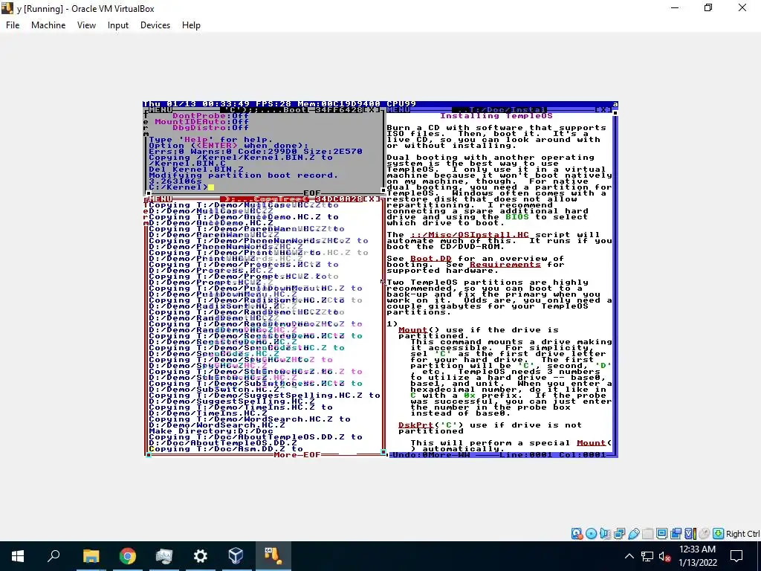Image resolution: width=761 pixels, height=571 pixels.
Task: Click the Mem:00C19D9400 readout
Action: coord(339,104)
